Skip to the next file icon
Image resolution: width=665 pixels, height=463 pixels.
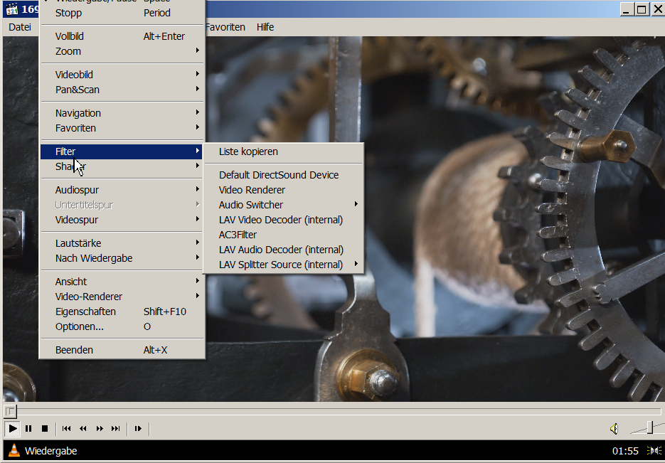point(116,429)
